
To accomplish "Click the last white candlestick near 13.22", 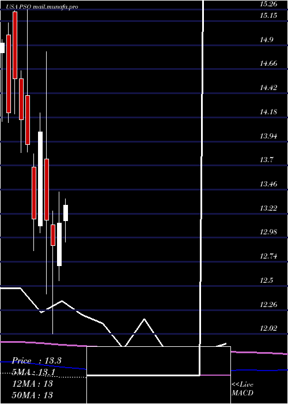I will [66, 213].
